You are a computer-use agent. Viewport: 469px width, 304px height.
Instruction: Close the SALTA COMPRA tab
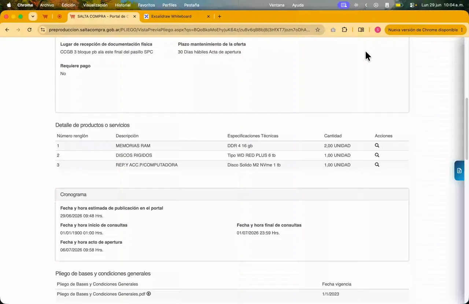(134, 16)
